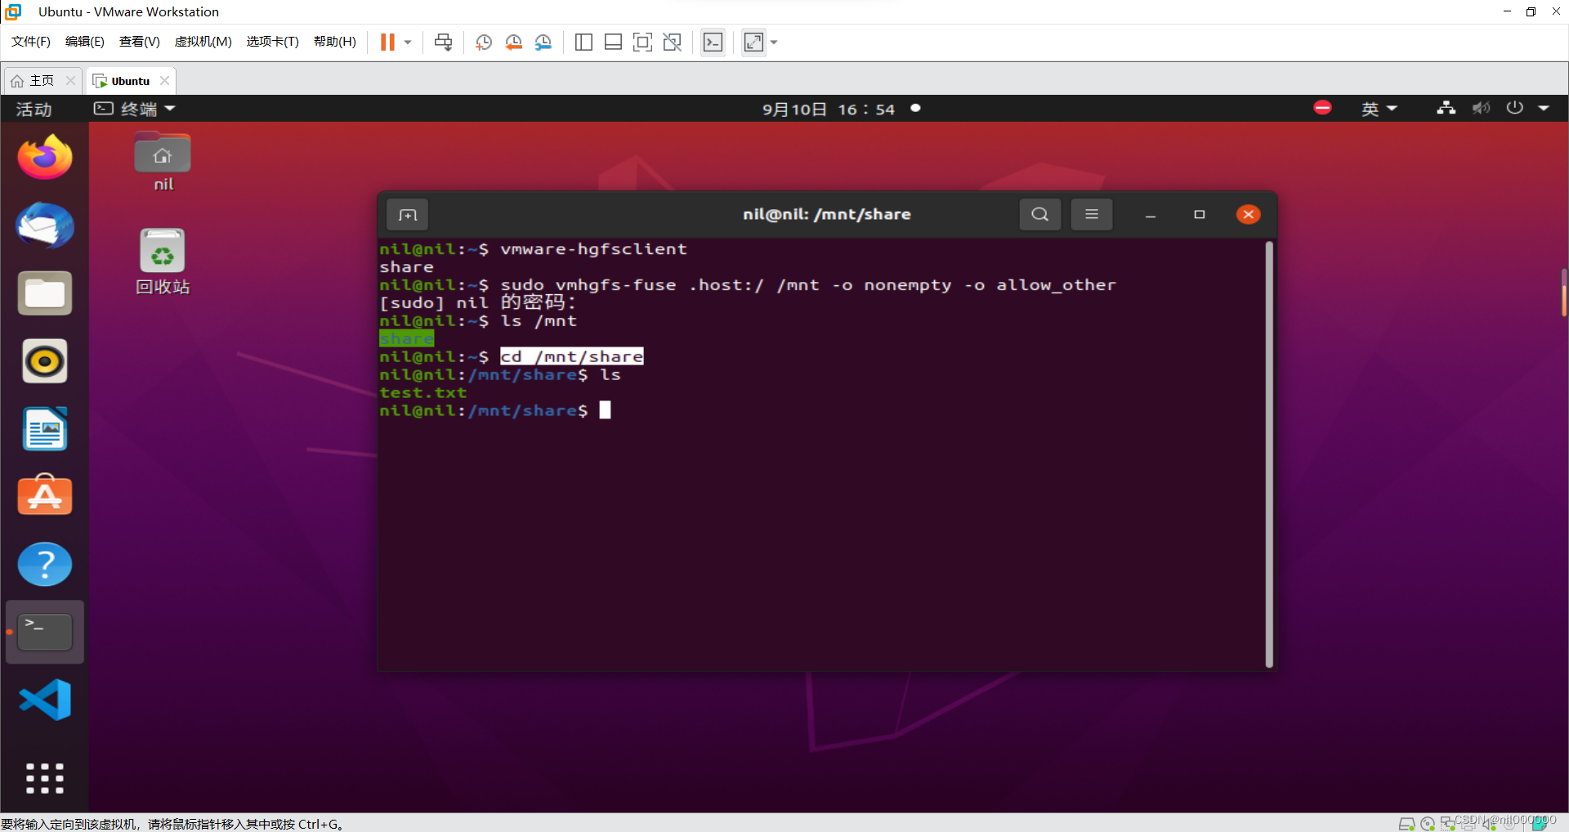Toggle the library sidebar view icon

583,42
